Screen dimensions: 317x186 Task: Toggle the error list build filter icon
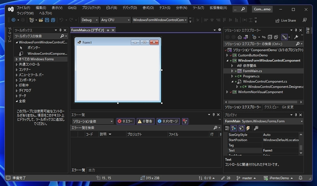click(x=185, y=121)
